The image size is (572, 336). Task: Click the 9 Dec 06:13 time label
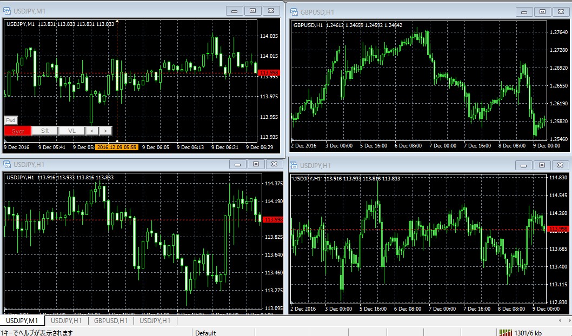coord(190,147)
